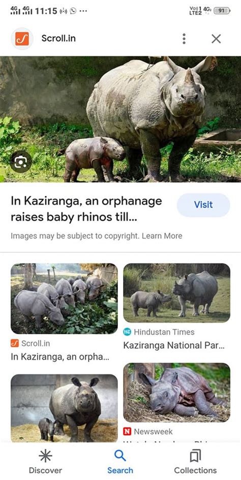
Task: Tap the Google Lens icon on image
Action: 21,161
